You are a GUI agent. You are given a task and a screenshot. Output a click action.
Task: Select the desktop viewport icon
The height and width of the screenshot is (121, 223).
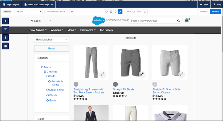[106, 12]
